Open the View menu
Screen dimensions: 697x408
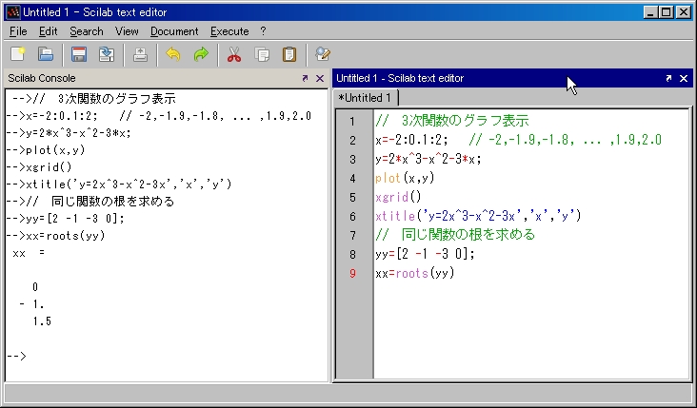(127, 31)
